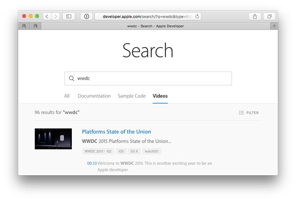
Task: Enter full screen with the green button
Action: 37,16
